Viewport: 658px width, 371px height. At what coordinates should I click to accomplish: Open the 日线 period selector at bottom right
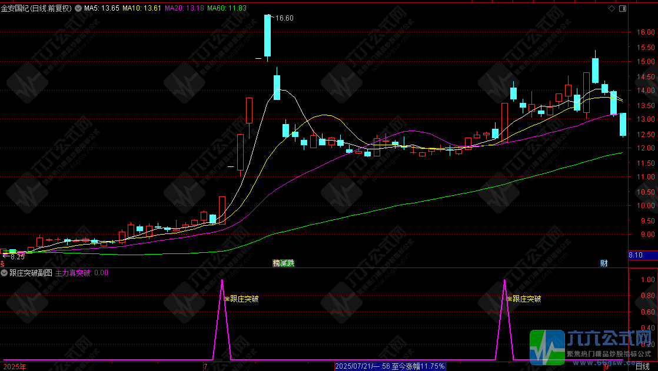point(643,366)
